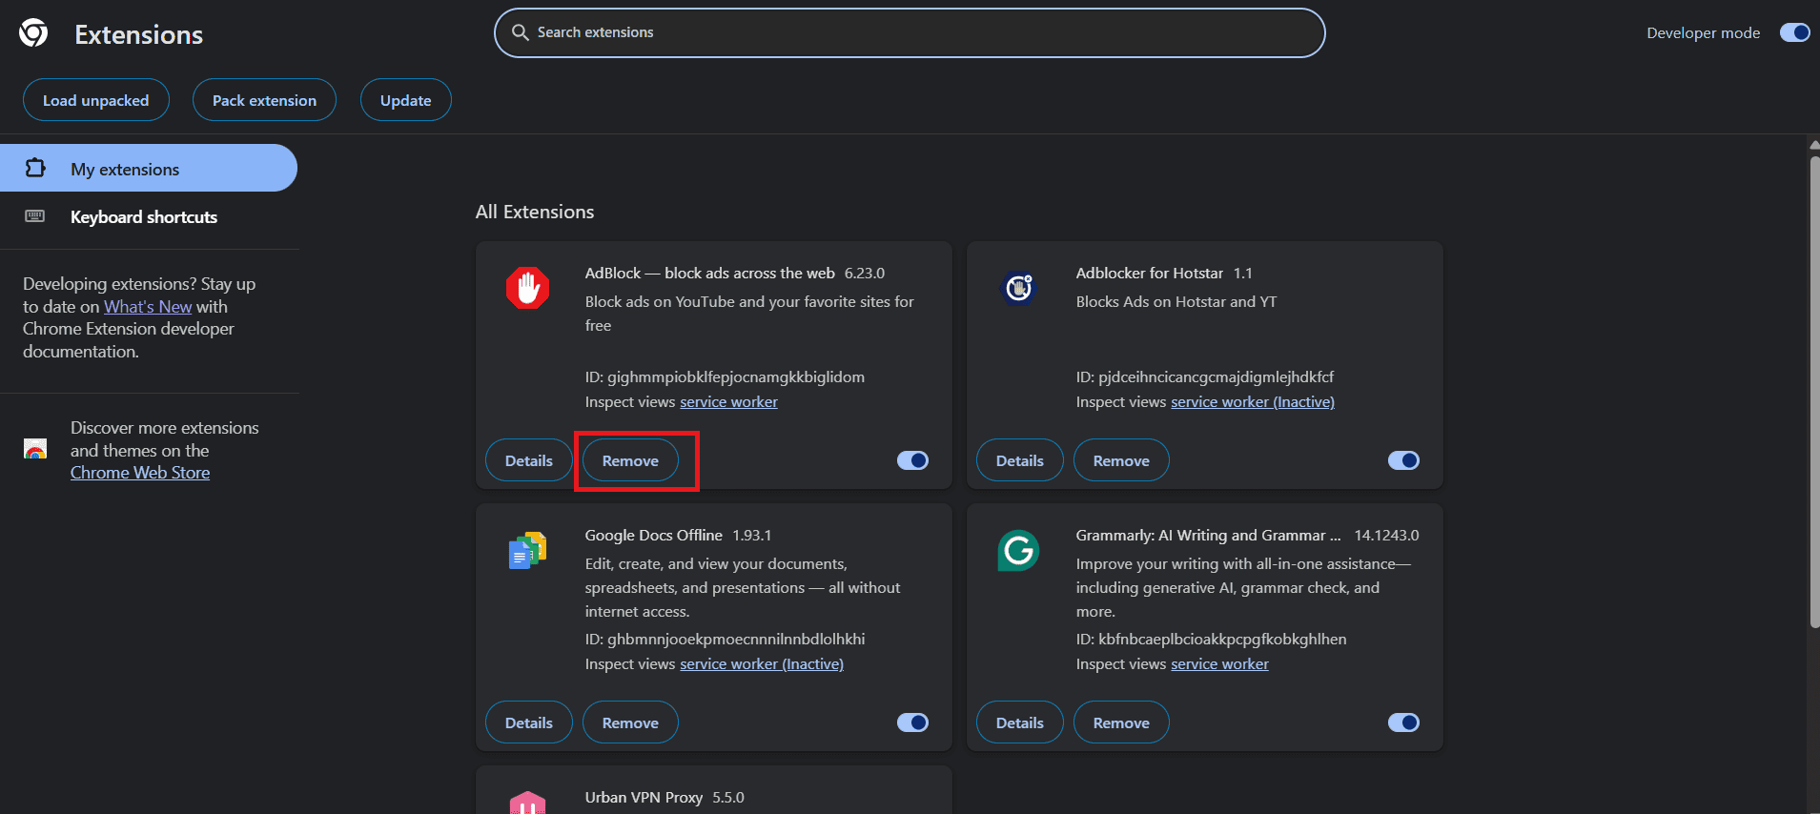This screenshot has width=1820, height=814.
Task: Click the Adblocker for Hotstar icon
Action: click(x=1018, y=288)
